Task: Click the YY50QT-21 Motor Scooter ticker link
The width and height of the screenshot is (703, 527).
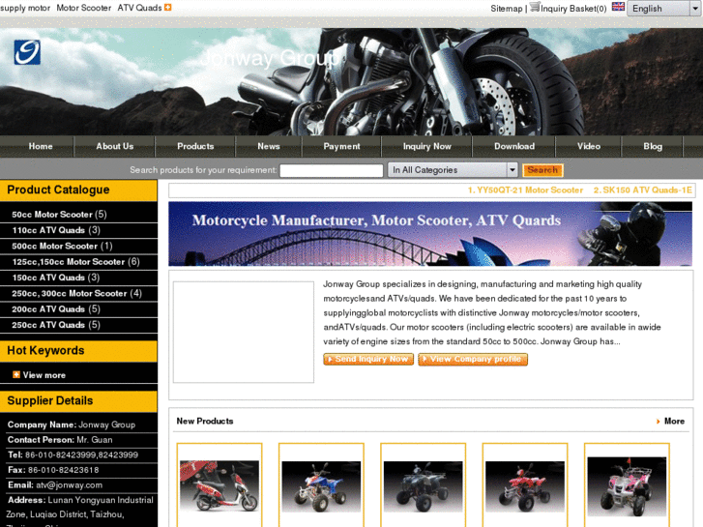Action: coord(525,190)
